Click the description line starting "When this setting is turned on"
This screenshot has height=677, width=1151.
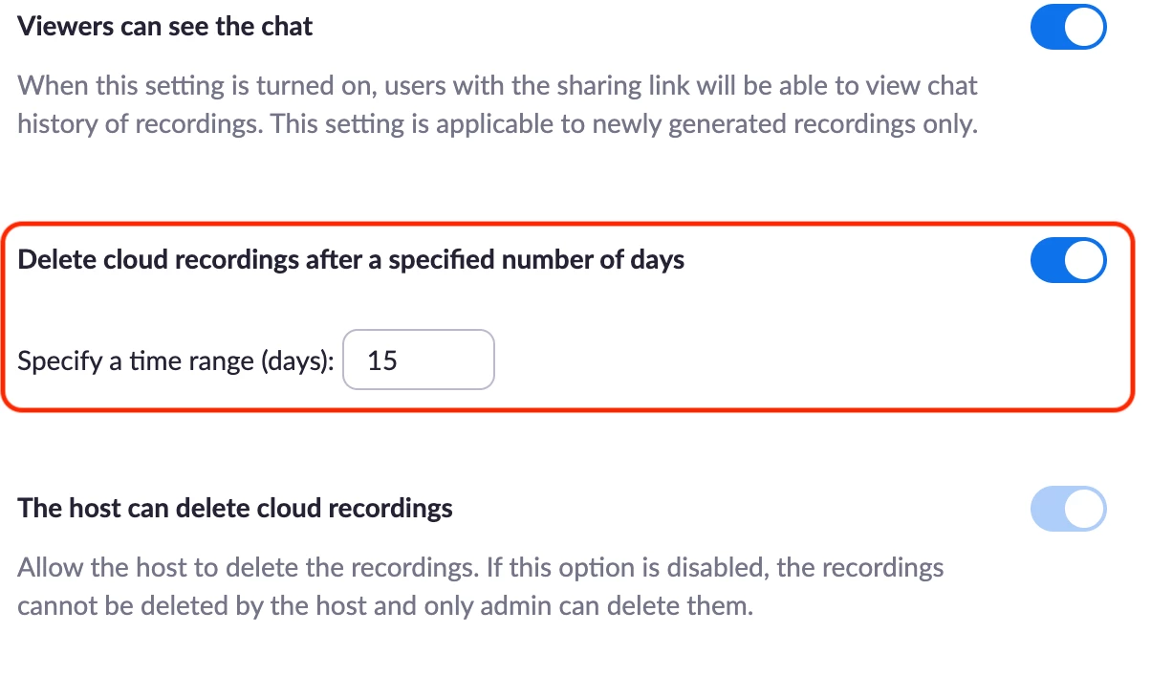497,86
